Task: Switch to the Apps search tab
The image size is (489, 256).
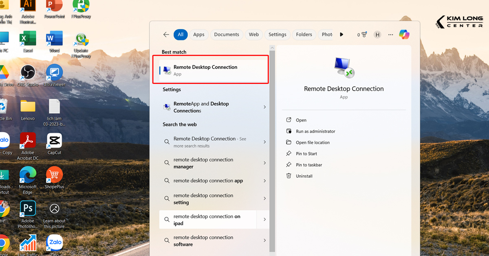Action: (199, 35)
